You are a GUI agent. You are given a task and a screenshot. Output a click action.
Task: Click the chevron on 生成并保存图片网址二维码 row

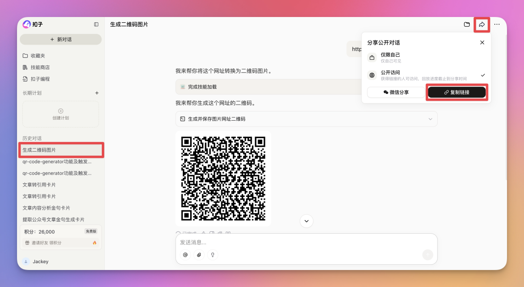tap(430, 119)
